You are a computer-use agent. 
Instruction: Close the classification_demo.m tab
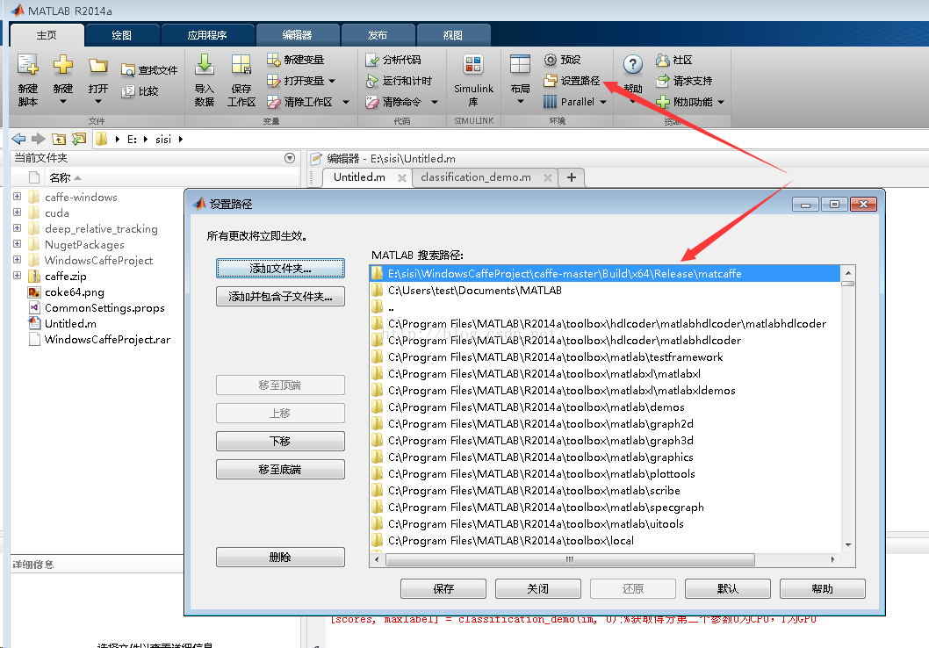tap(547, 177)
